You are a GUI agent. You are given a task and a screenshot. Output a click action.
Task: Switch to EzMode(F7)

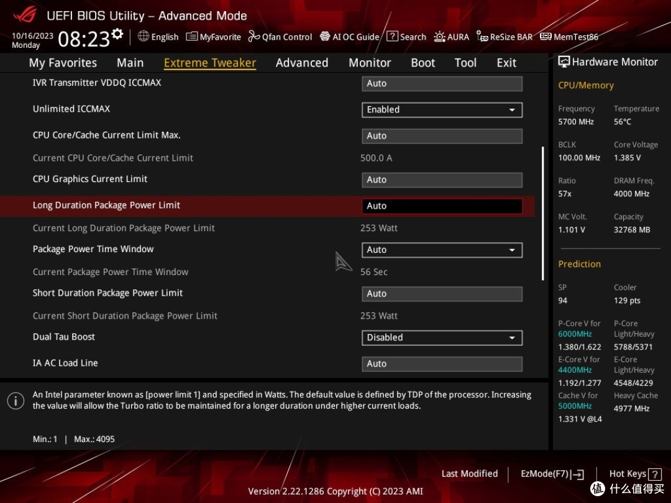[552, 474]
